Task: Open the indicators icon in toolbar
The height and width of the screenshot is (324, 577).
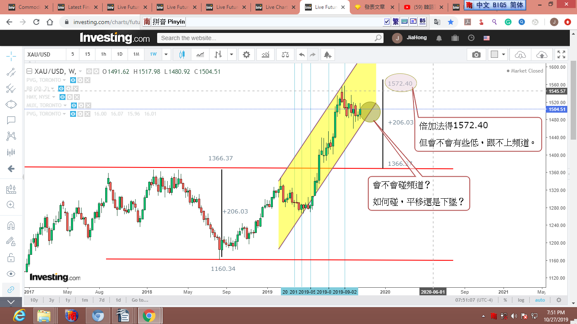Action: click(266, 54)
